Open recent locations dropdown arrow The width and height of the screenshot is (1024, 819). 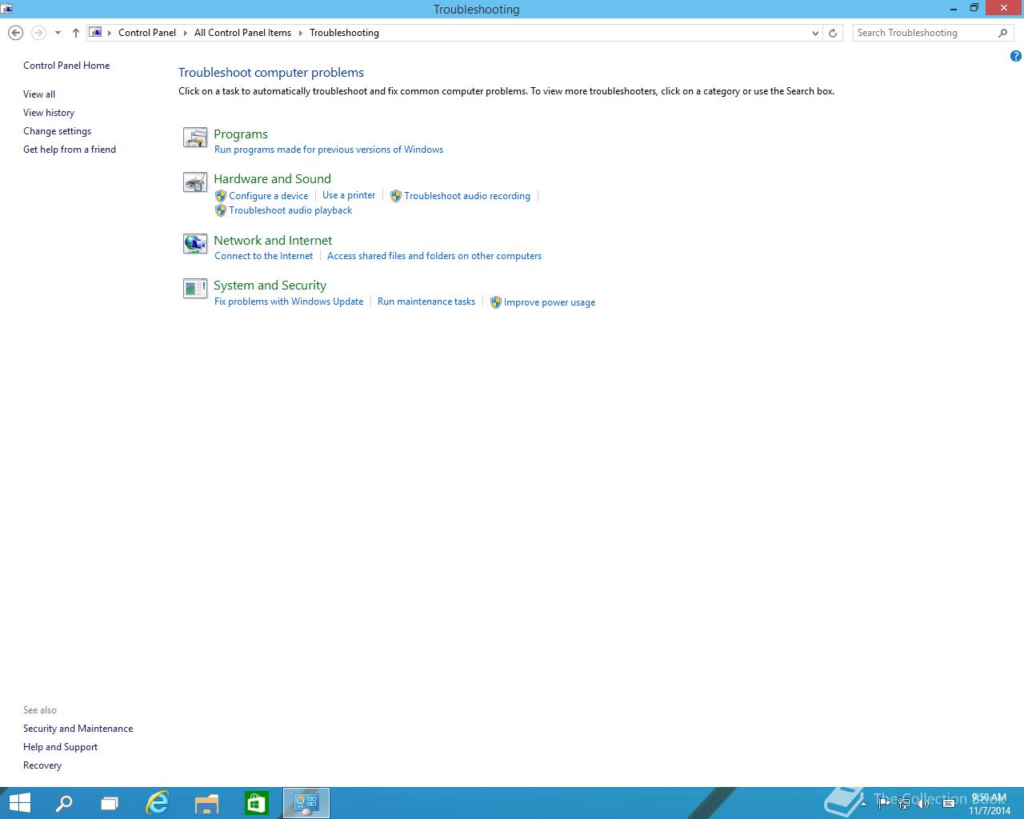(58, 33)
